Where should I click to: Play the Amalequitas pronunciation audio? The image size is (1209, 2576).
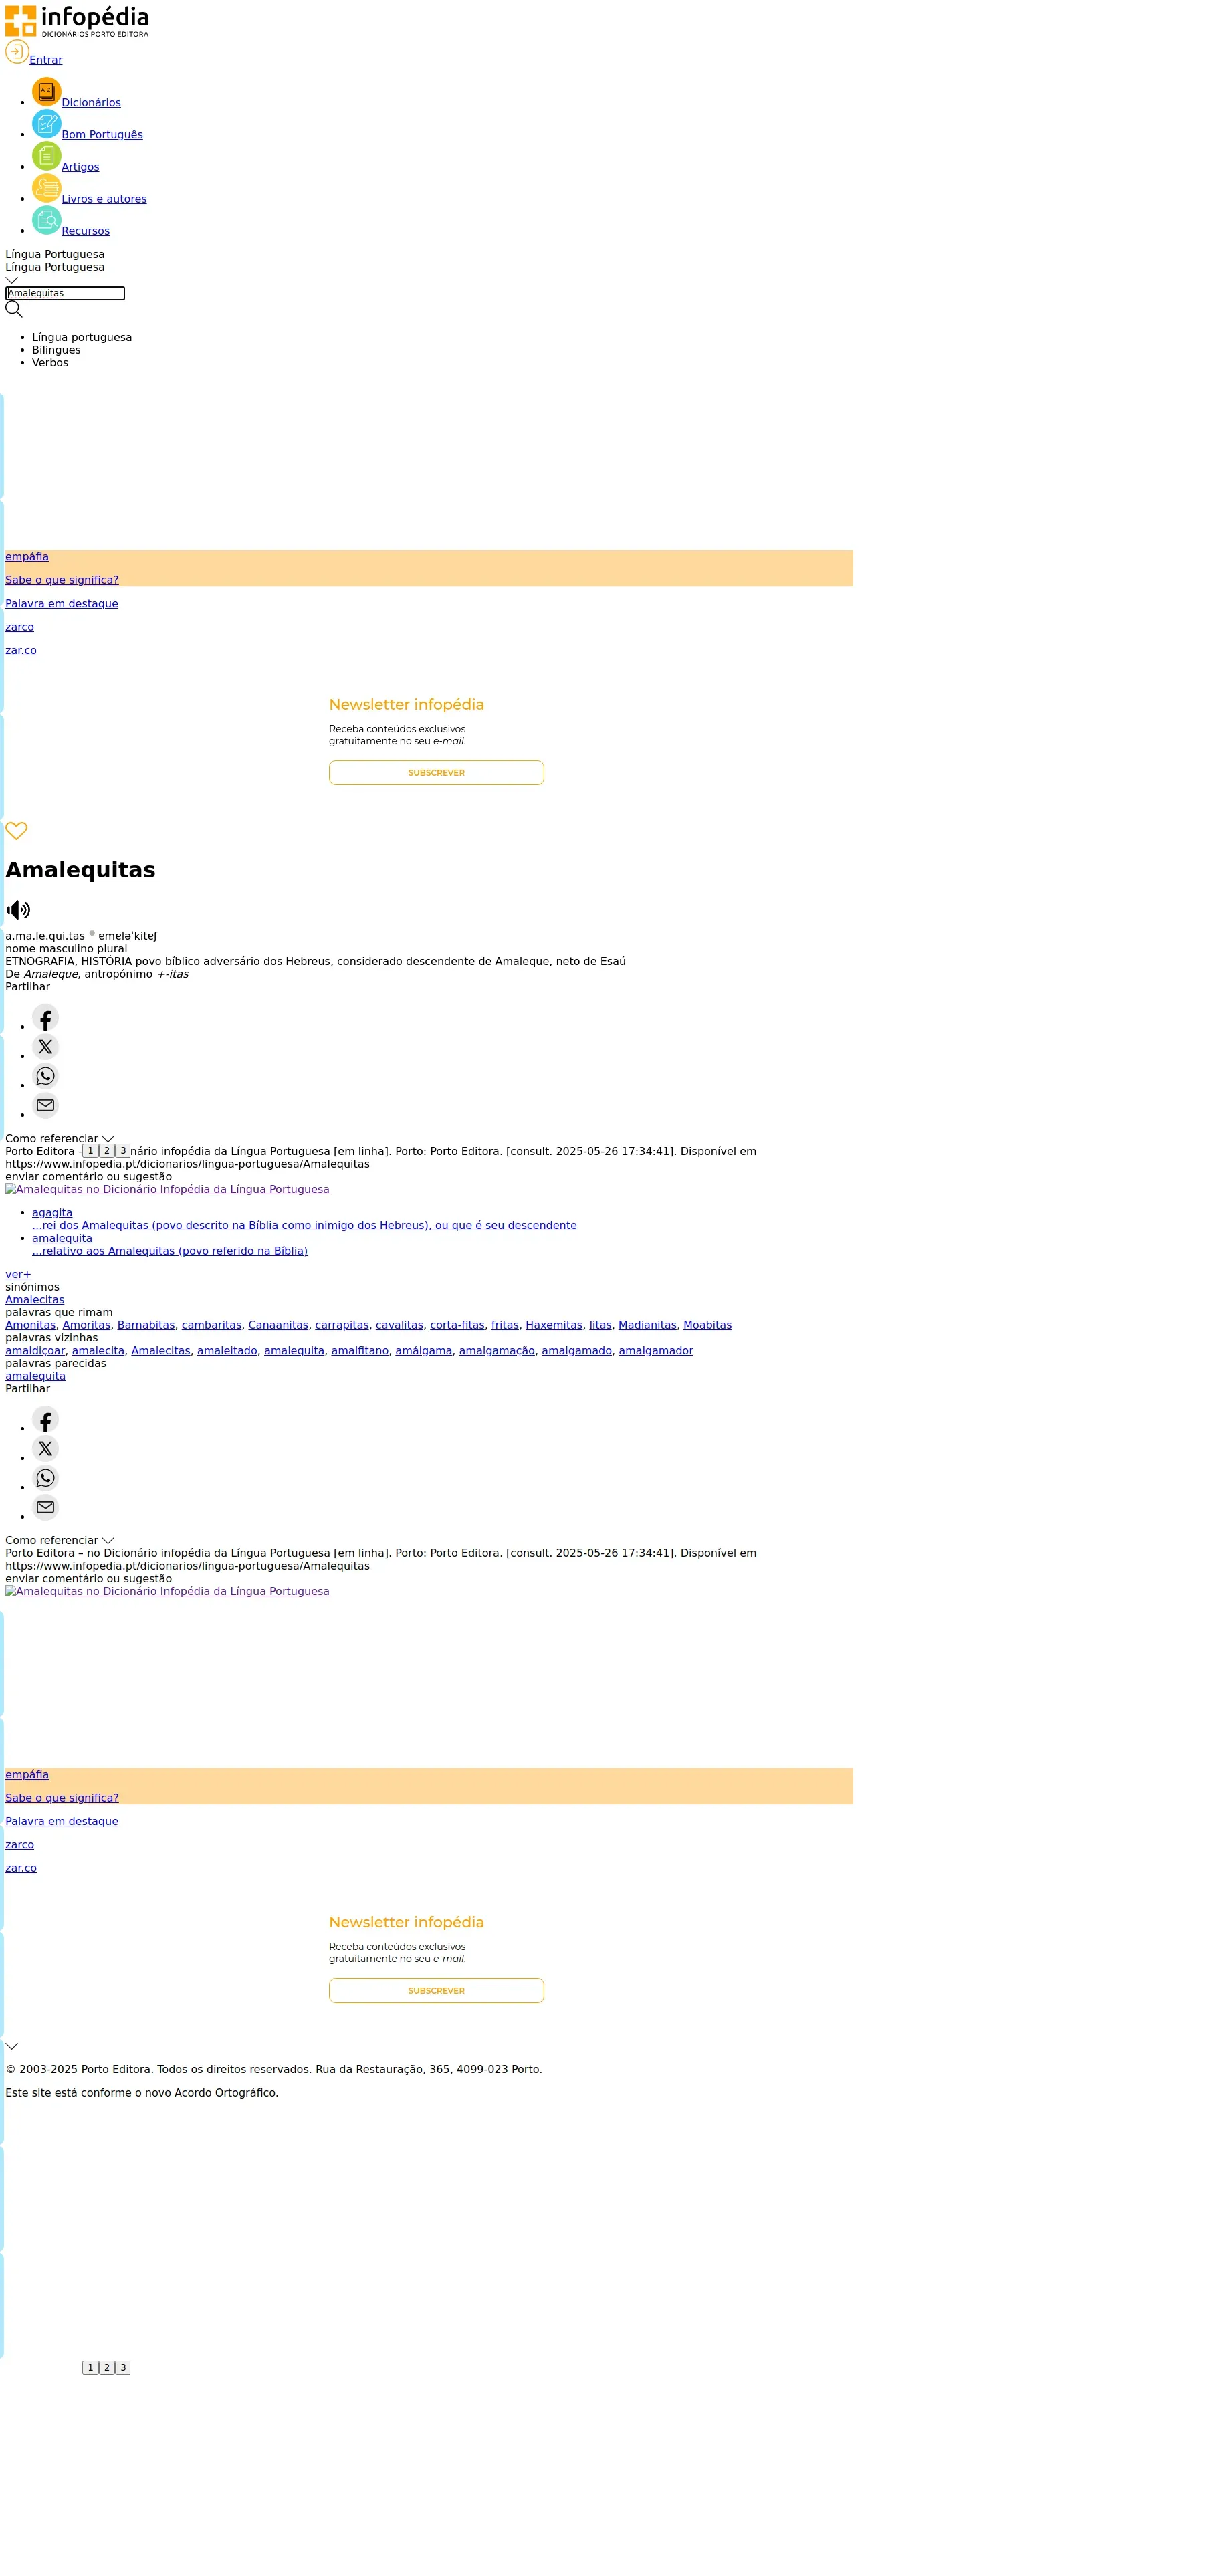[18, 910]
